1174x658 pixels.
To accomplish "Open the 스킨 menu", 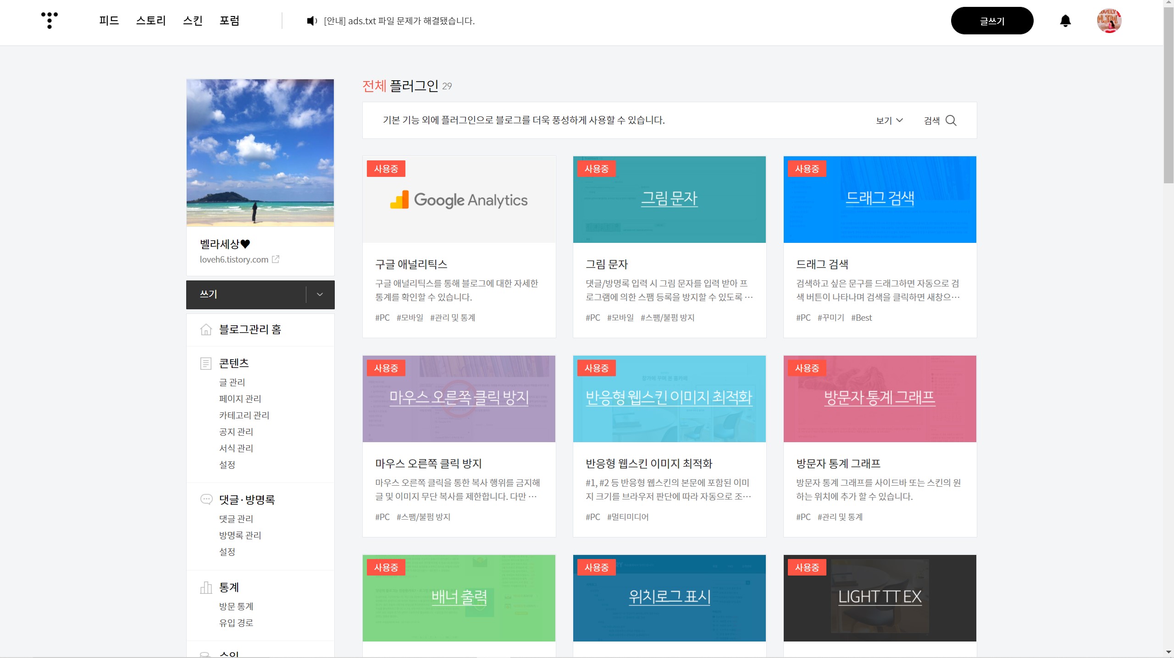I will point(193,21).
